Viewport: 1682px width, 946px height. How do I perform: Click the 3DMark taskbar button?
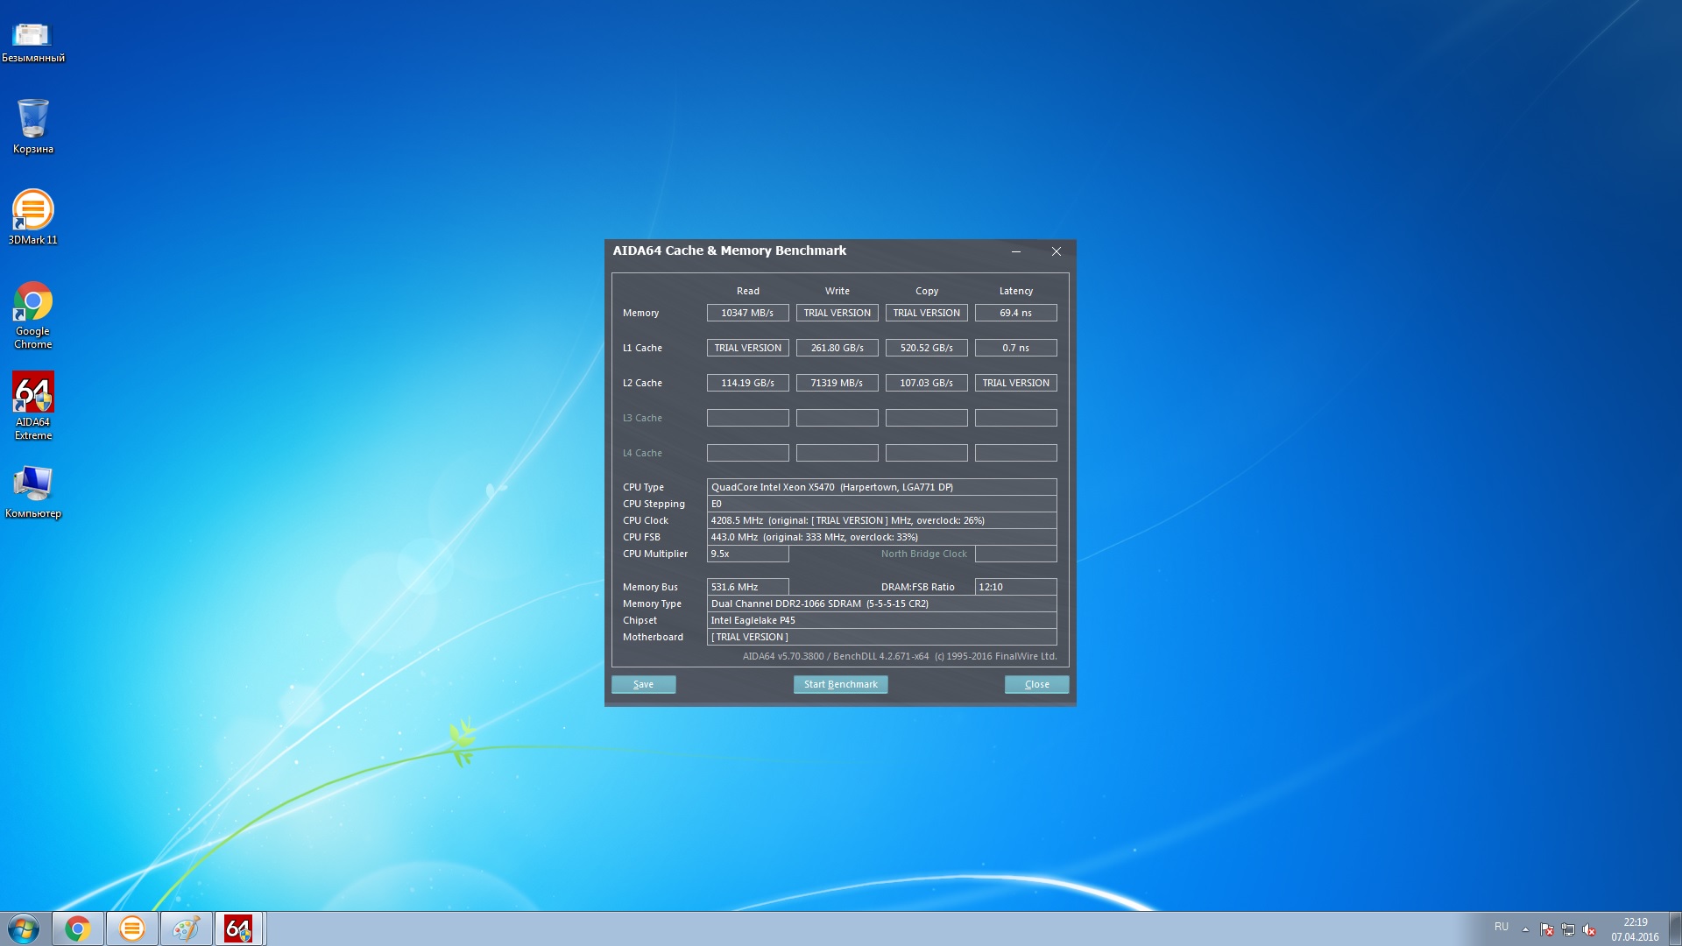(x=132, y=928)
